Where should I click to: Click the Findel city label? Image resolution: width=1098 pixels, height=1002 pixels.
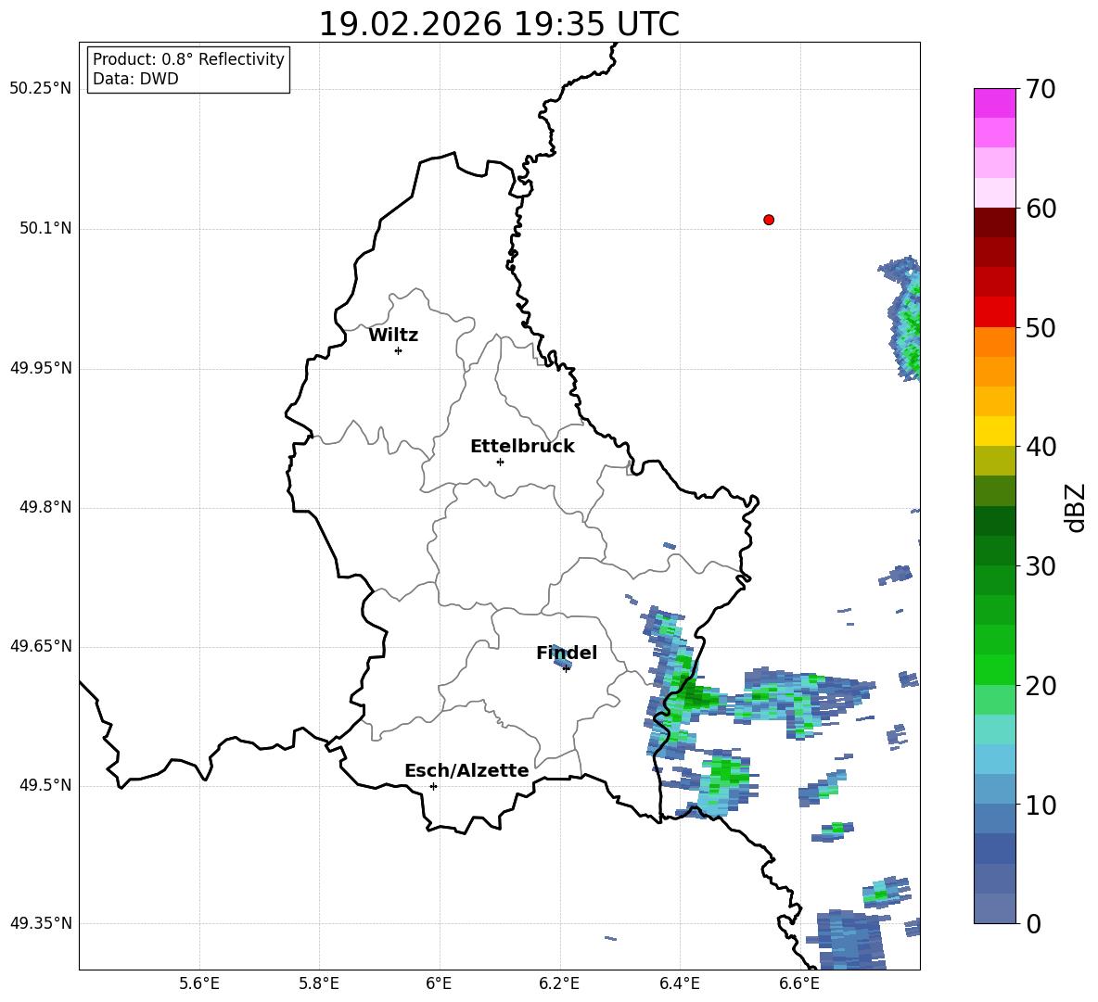[567, 653]
